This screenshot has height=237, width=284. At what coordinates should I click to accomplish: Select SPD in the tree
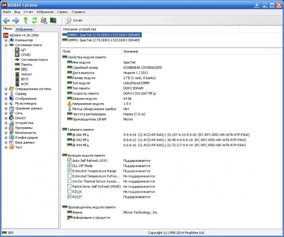point(24,69)
